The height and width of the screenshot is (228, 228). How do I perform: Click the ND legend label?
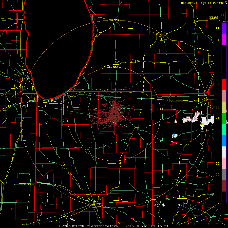coord(217,197)
